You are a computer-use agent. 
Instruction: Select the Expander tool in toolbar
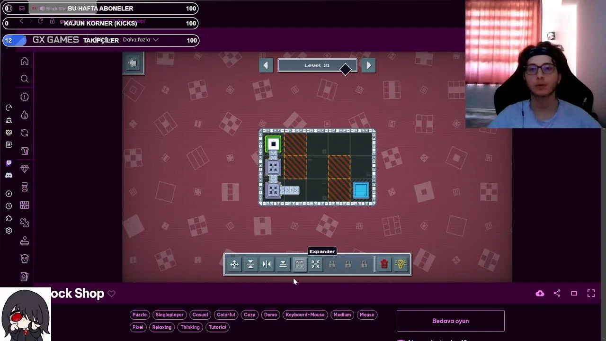299,264
